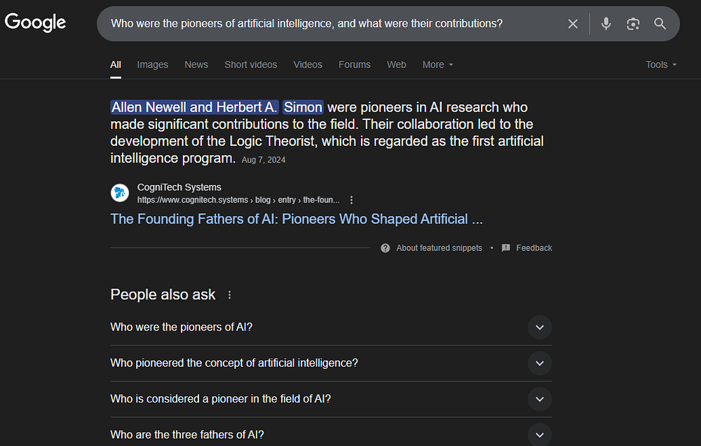Screen dimensions: 701x446
Task: Expand "Who are the three fathers of AI?"
Action: coord(539,435)
